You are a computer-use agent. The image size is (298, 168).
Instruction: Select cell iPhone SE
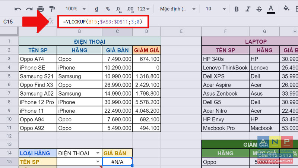coord(38,68)
